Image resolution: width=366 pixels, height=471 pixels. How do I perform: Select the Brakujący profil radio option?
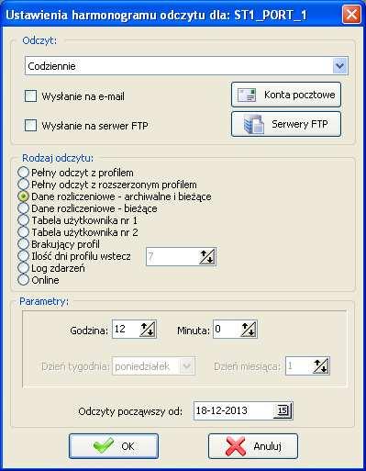24,244
